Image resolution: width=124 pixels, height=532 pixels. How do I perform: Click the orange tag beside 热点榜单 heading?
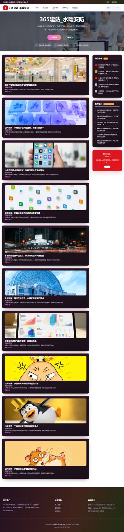click(106, 59)
